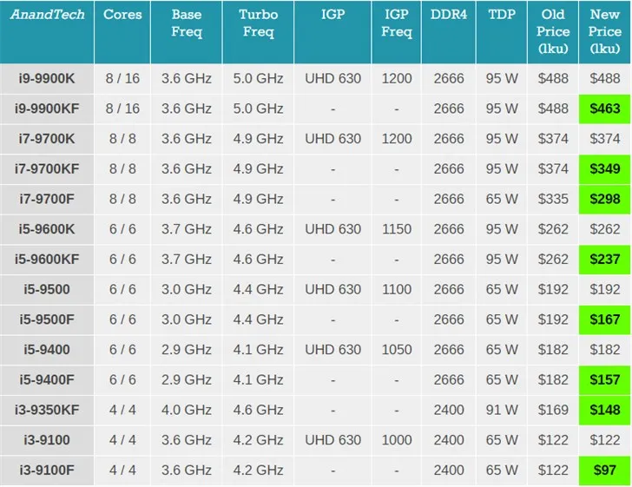Click the highlighted $97 new price
632x487 pixels.
[604, 470]
